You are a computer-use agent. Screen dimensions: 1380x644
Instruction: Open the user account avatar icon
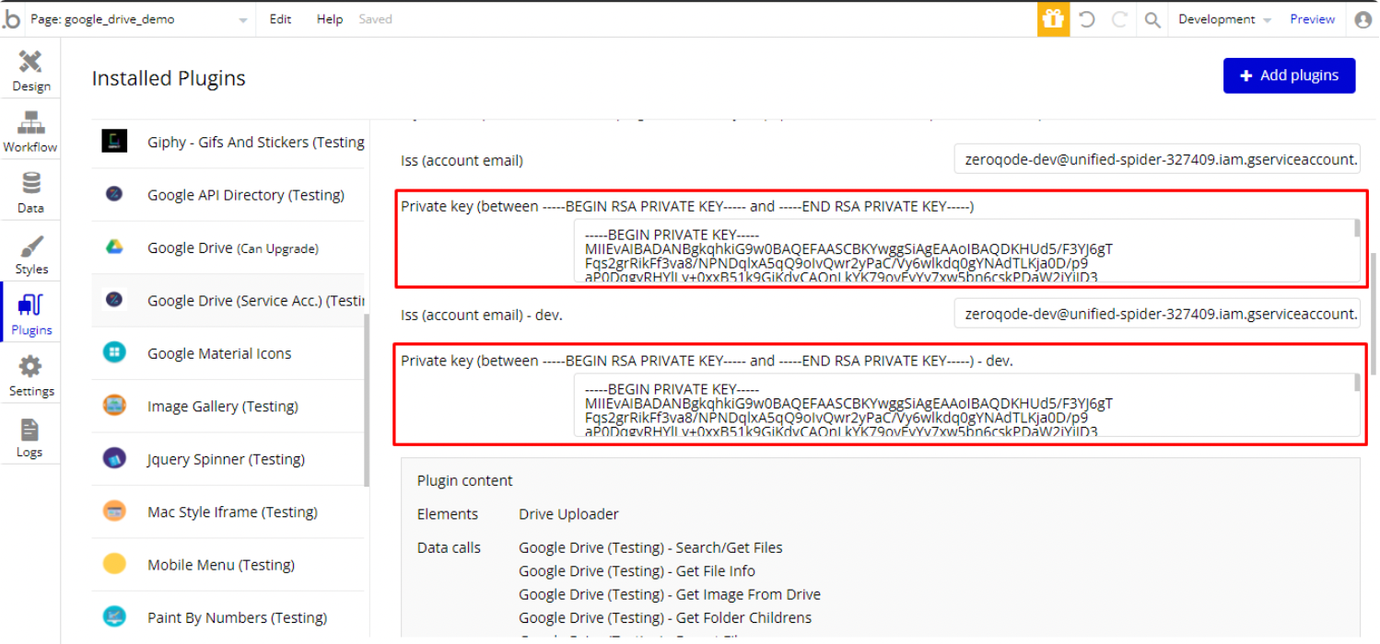coord(1363,18)
